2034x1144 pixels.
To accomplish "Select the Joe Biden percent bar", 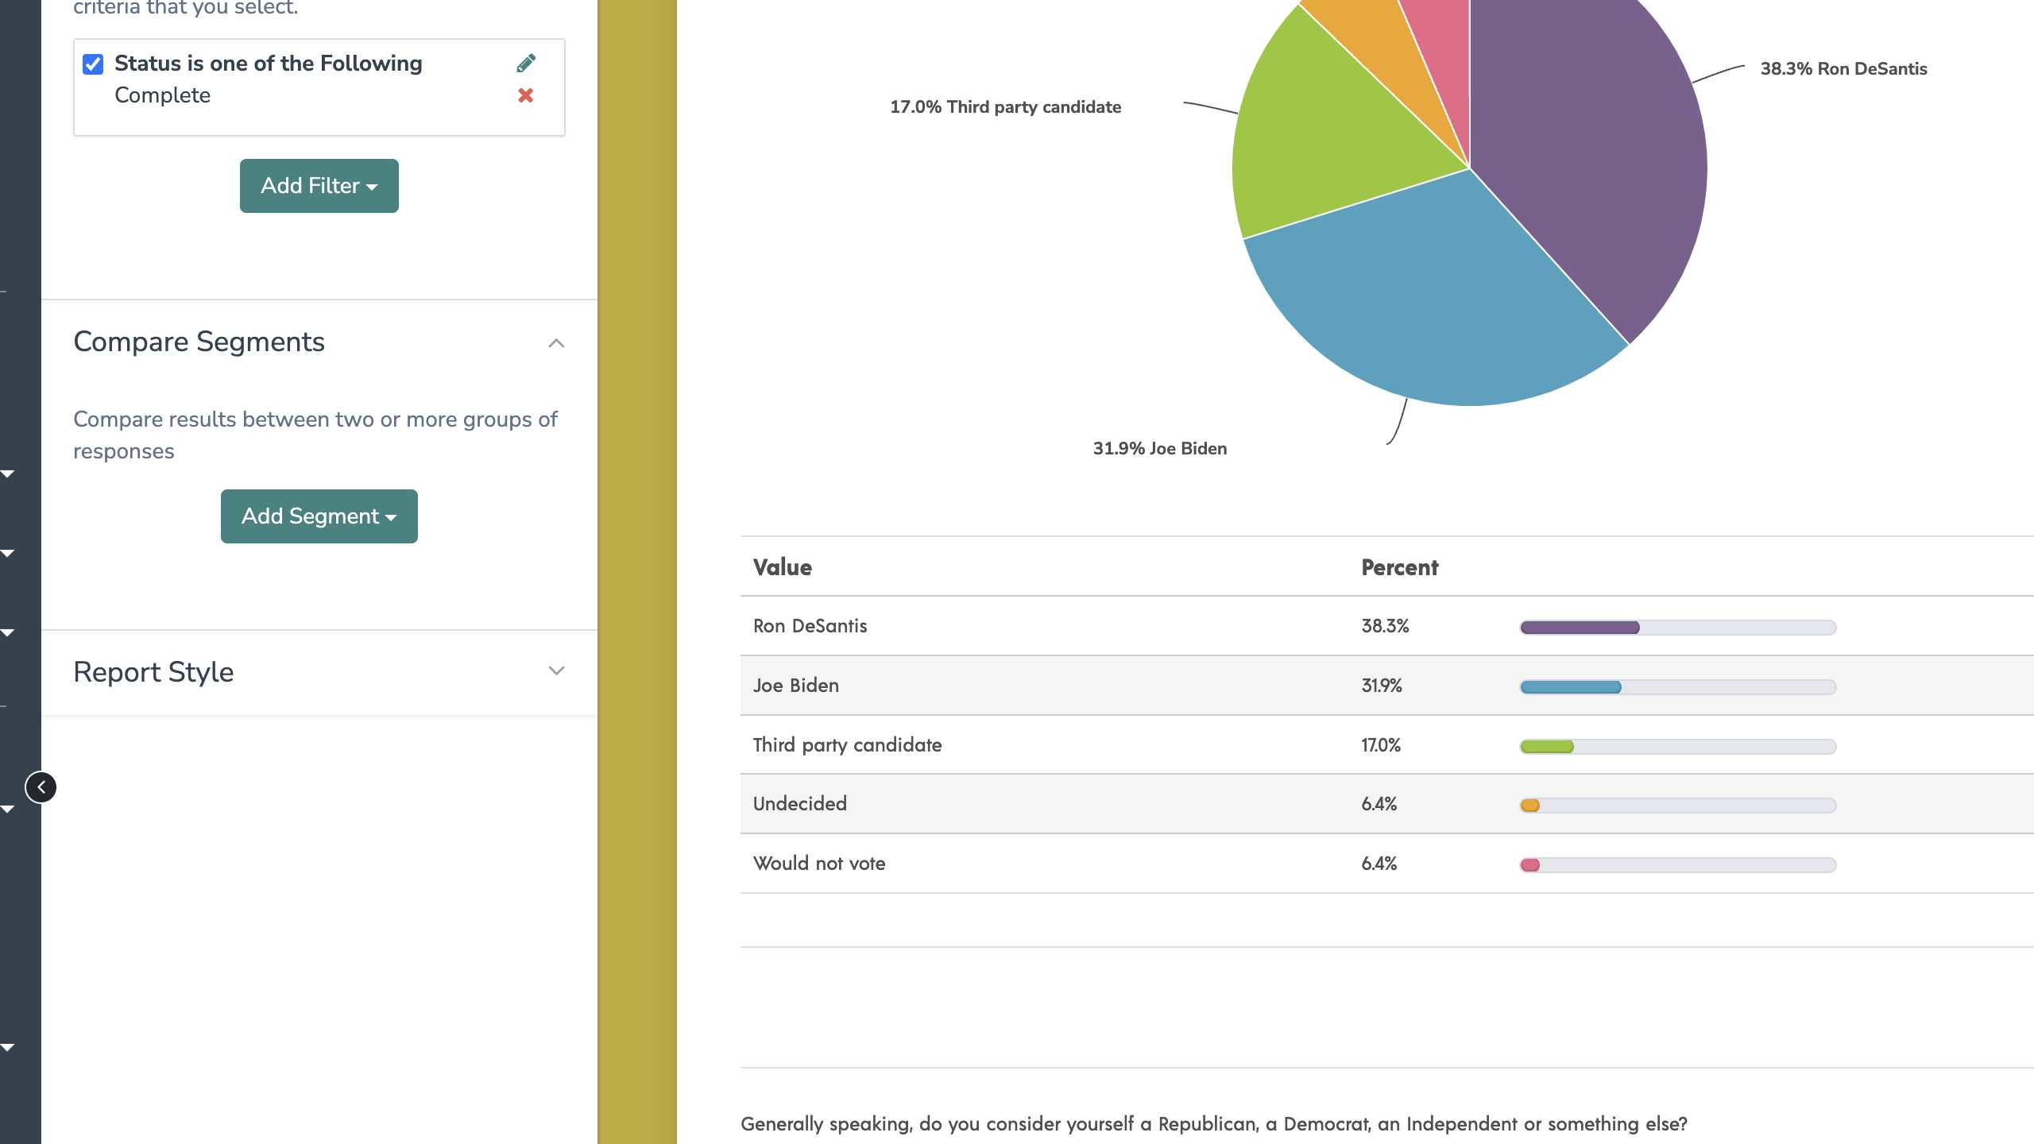I will click(x=1678, y=687).
